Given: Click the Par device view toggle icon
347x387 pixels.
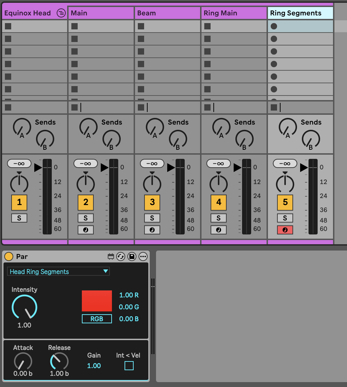Looking at the screenshot, I should pyautogui.click(x=111, y=256).
